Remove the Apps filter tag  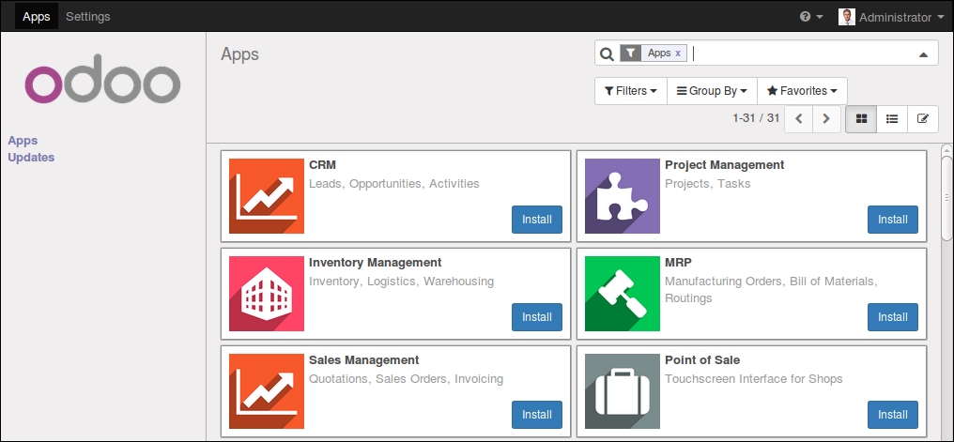tap(678, 53)
